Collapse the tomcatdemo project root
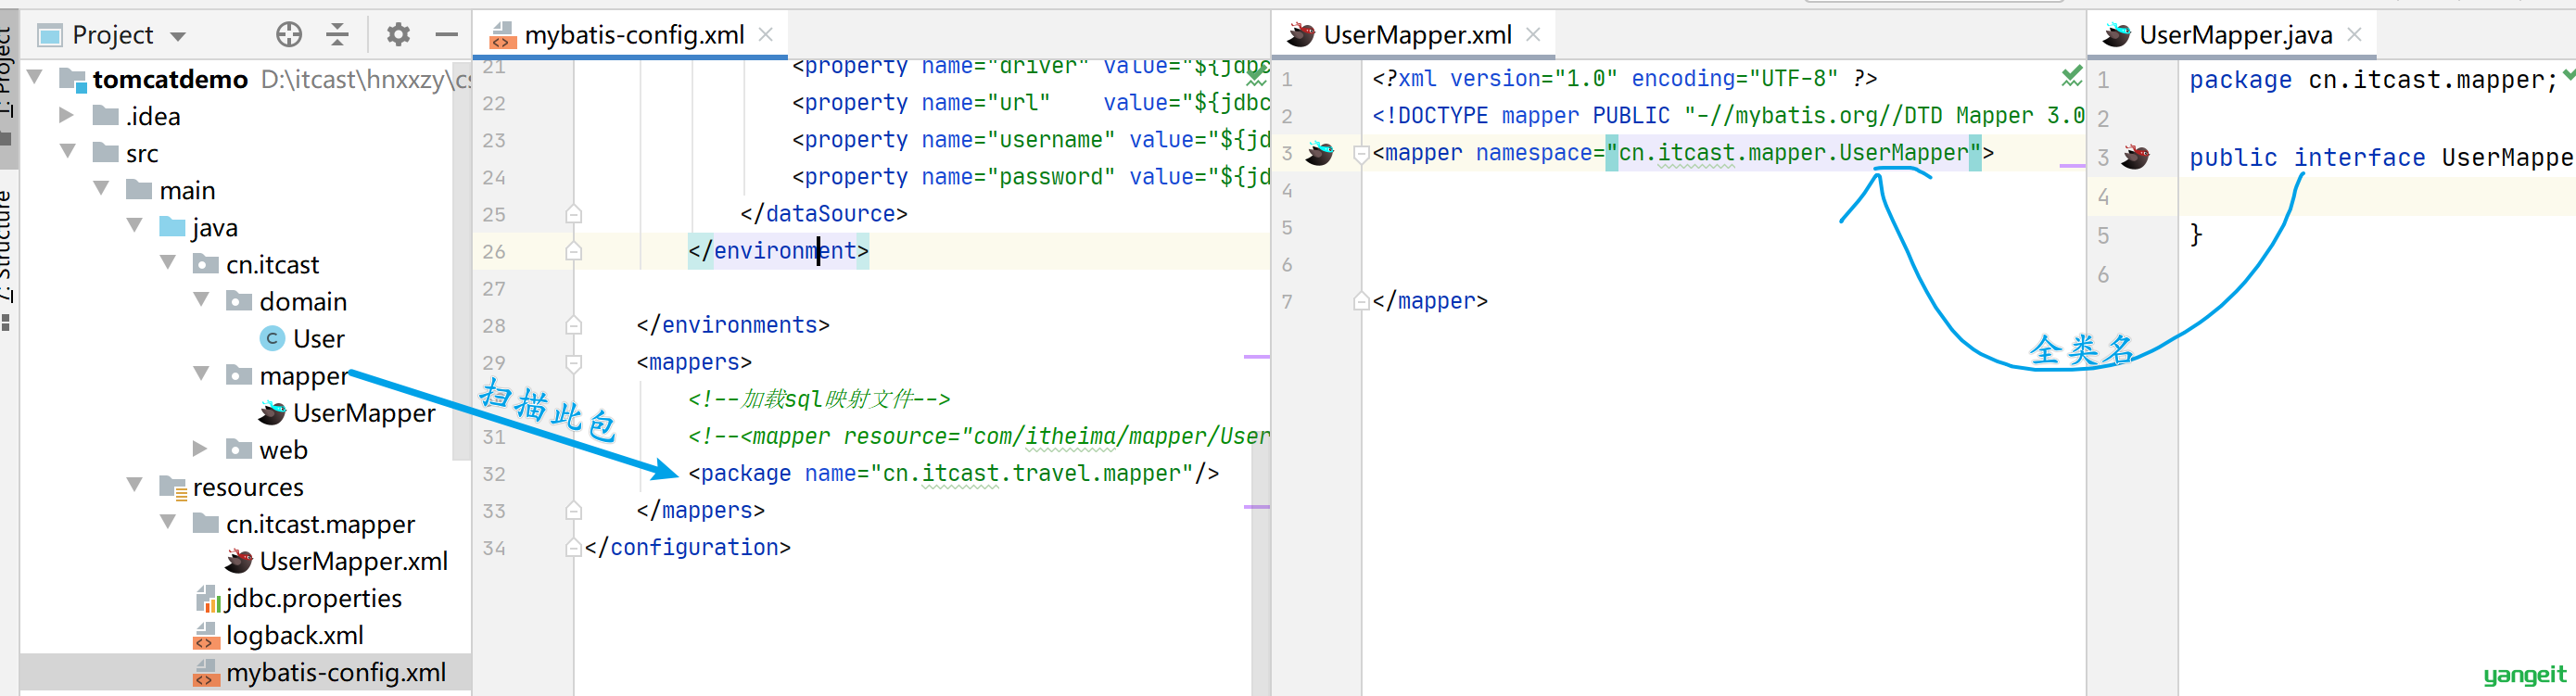The image size is (2576, 696). (35, 77)
